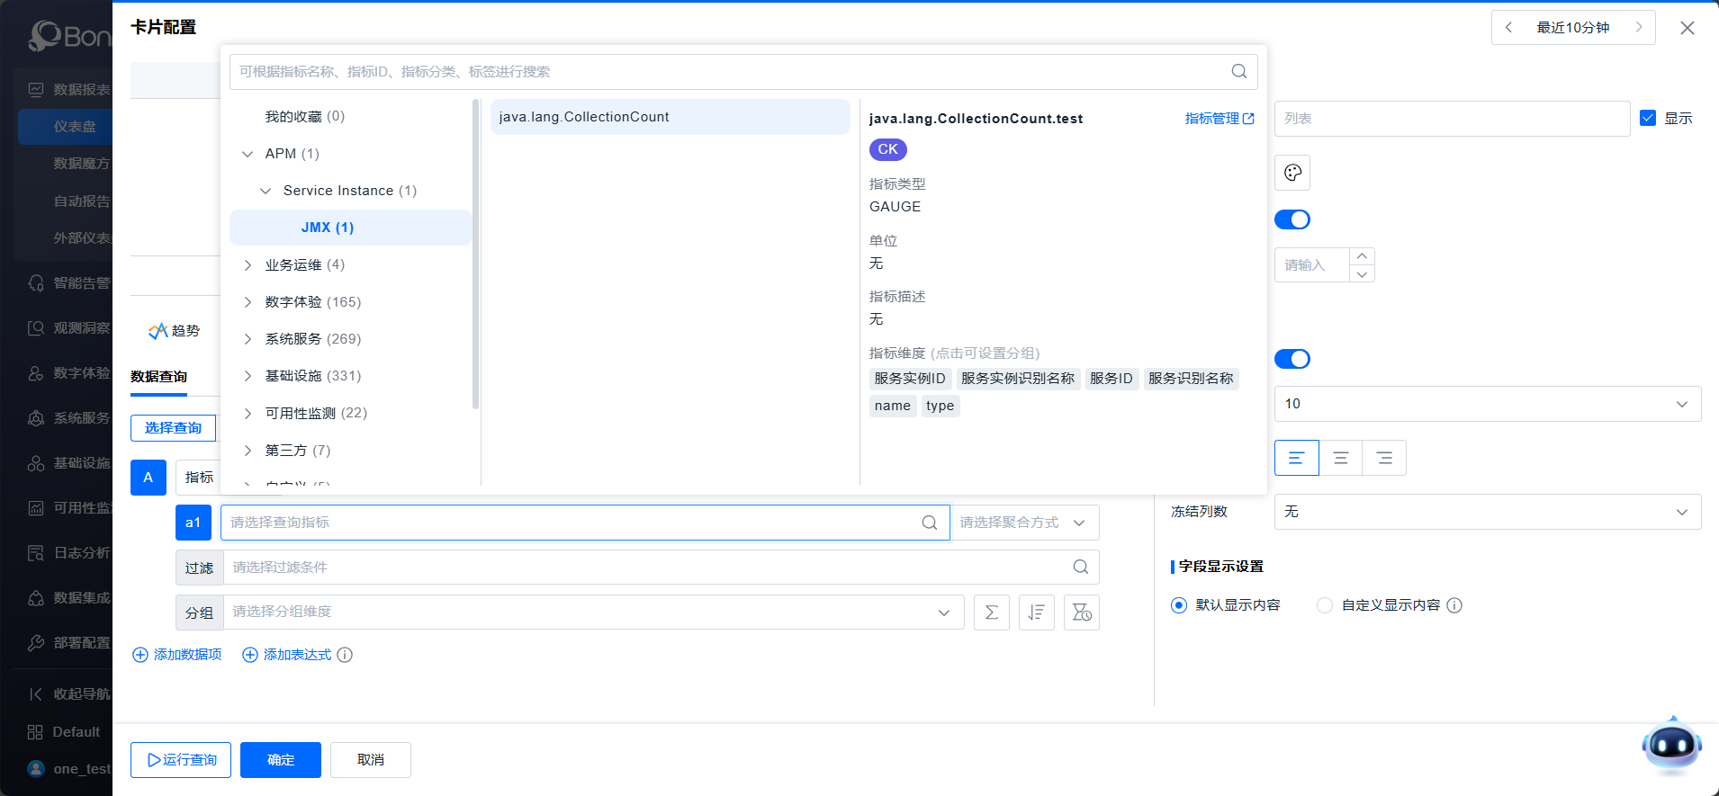Image resolution: width=1719 pixels, height=796 pixels.
Task: Switch to the 数据查询 tab
Action: (x=158, y=377)
